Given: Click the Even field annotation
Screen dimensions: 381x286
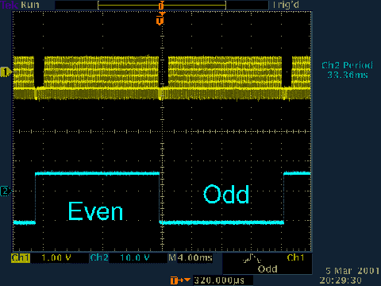Looking at the screenshot, I should pyautogui.click(x=95, y=211).
